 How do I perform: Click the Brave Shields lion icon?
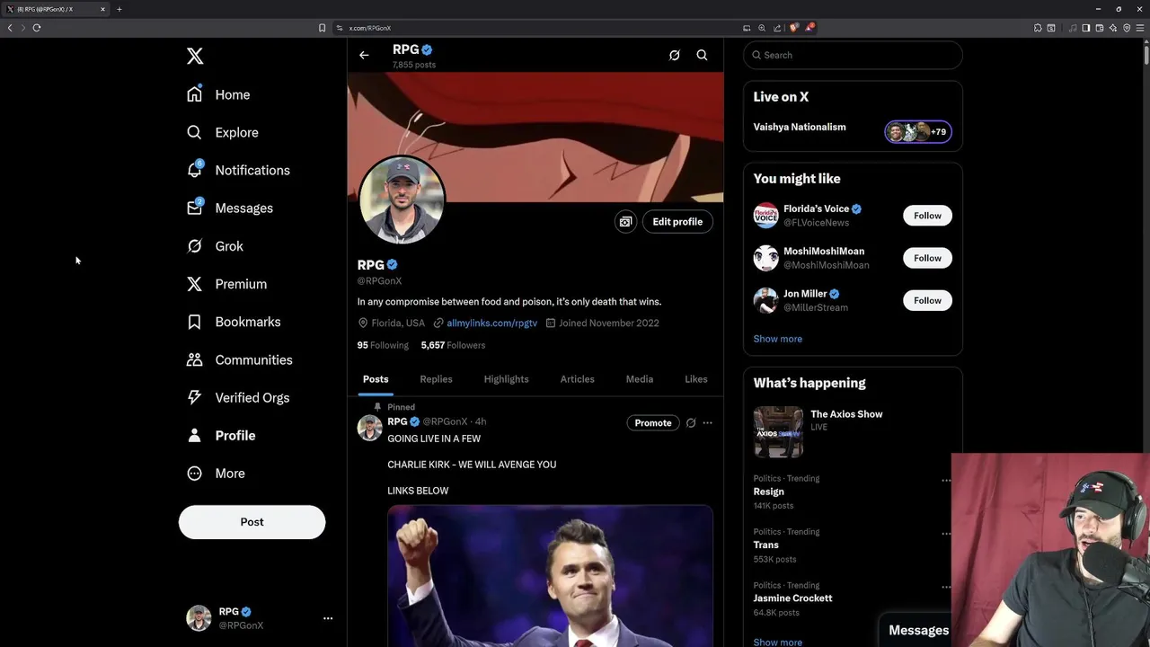point(793,28)
